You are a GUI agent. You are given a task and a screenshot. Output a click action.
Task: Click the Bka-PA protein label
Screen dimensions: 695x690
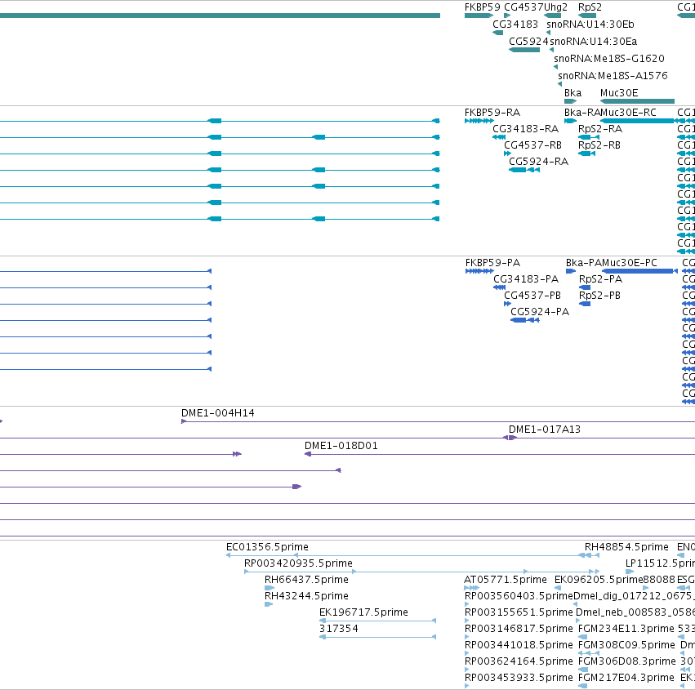pos(584,263)
